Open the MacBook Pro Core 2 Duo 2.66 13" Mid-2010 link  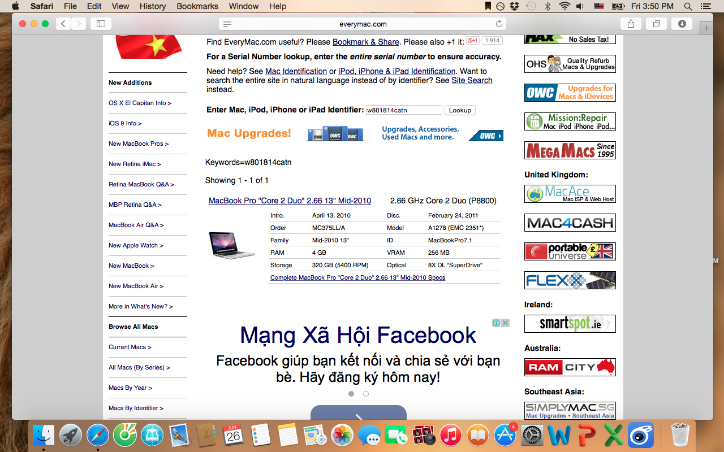(290, 201)
